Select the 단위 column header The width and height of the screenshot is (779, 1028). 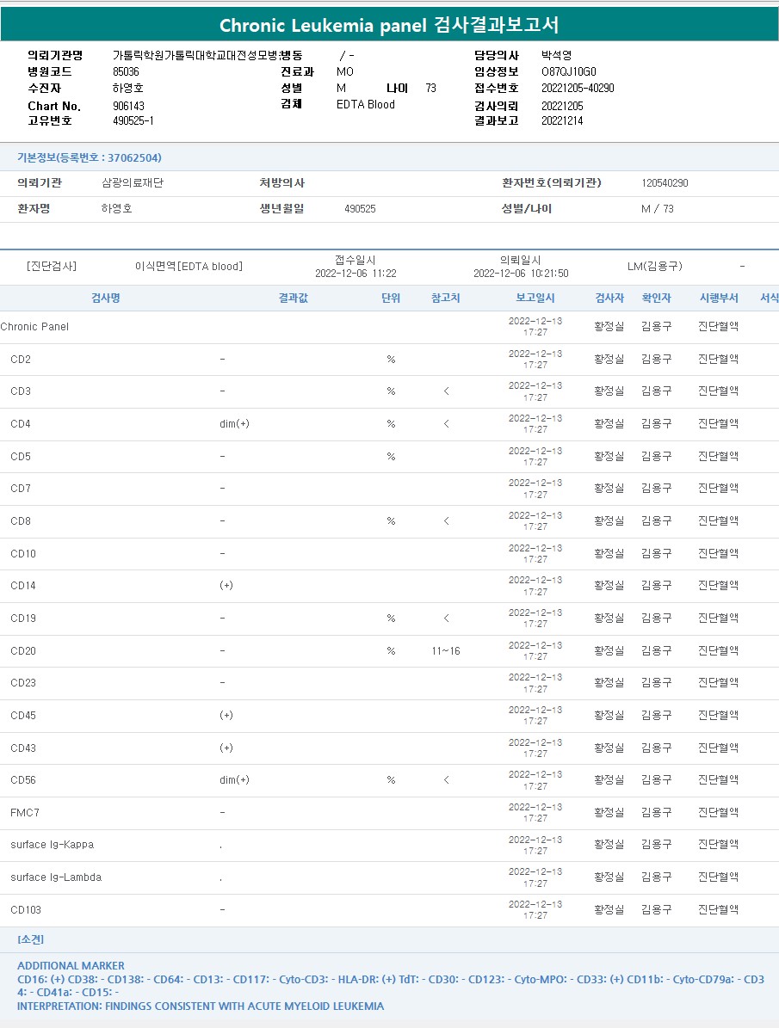pos(390,298)
